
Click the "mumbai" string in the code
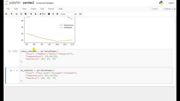pos(42,54)
